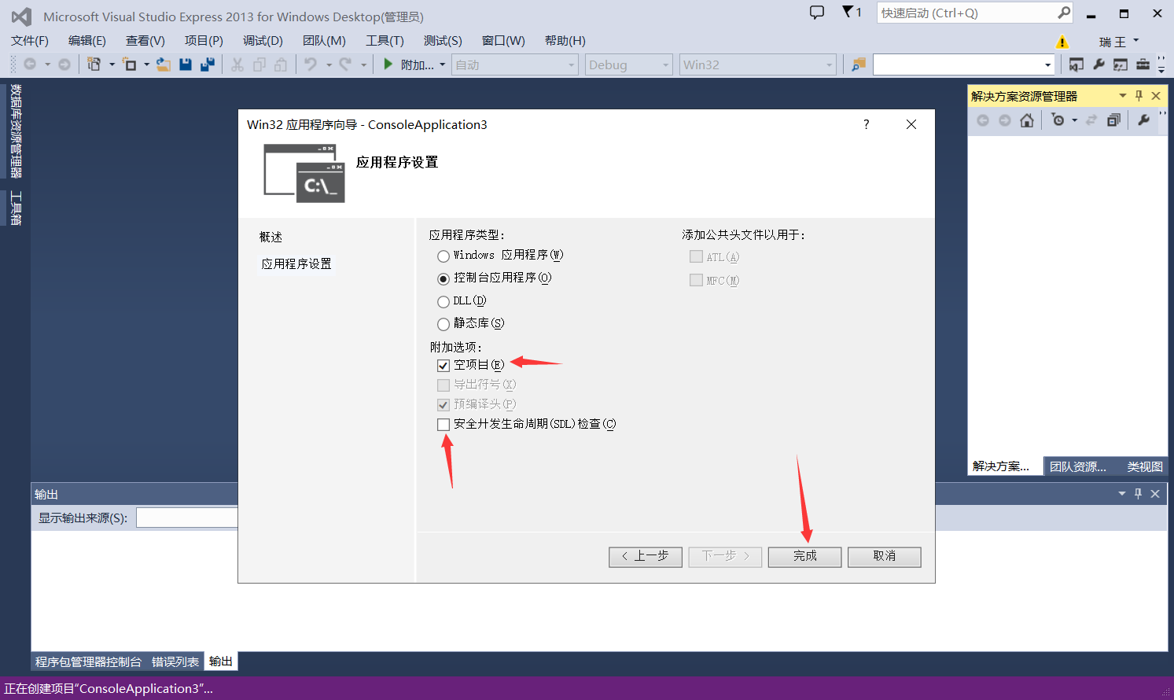Open the 数据库资源管理器 side tab
The width and height of the screenshot is (1174, 700).
click(x=15, y=131)
